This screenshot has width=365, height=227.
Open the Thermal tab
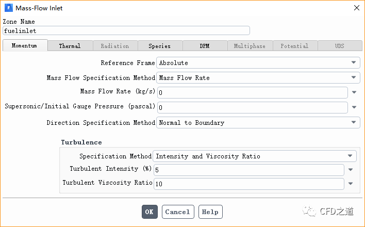tap(70, 46)
